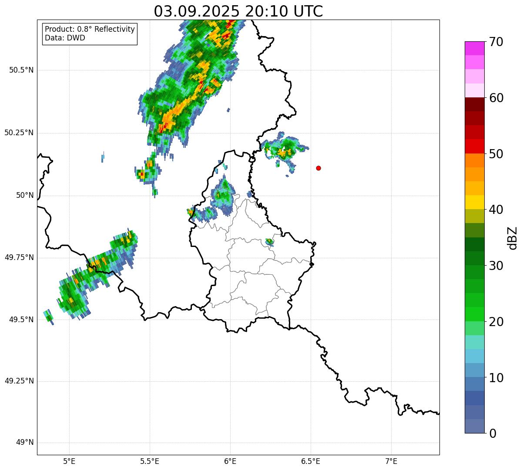
Task: Pick the palest pink colorbar swatch above 60
Action: tap(475, 90)
